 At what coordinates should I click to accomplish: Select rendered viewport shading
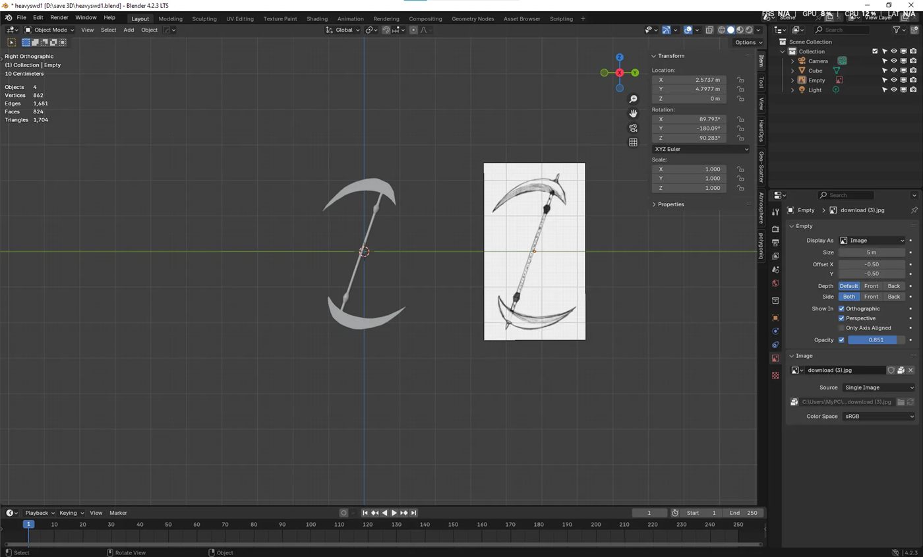click(749, 30)
